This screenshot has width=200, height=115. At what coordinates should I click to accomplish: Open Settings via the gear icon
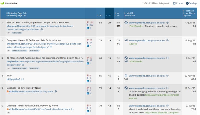pos(187,3)
